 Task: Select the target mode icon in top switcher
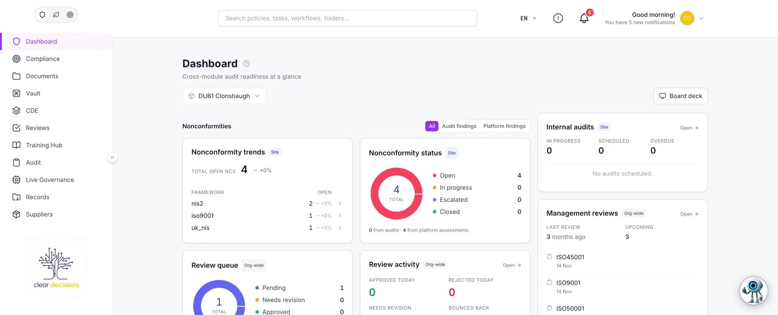(70, 15)
